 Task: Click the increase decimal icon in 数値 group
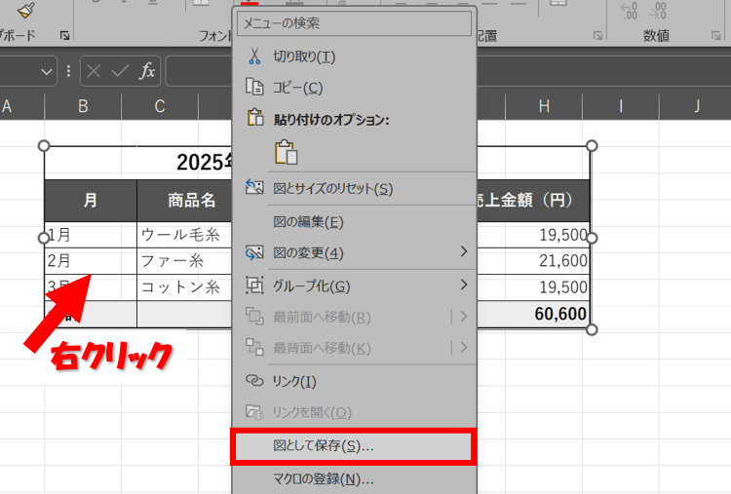[x=629, y=11]
